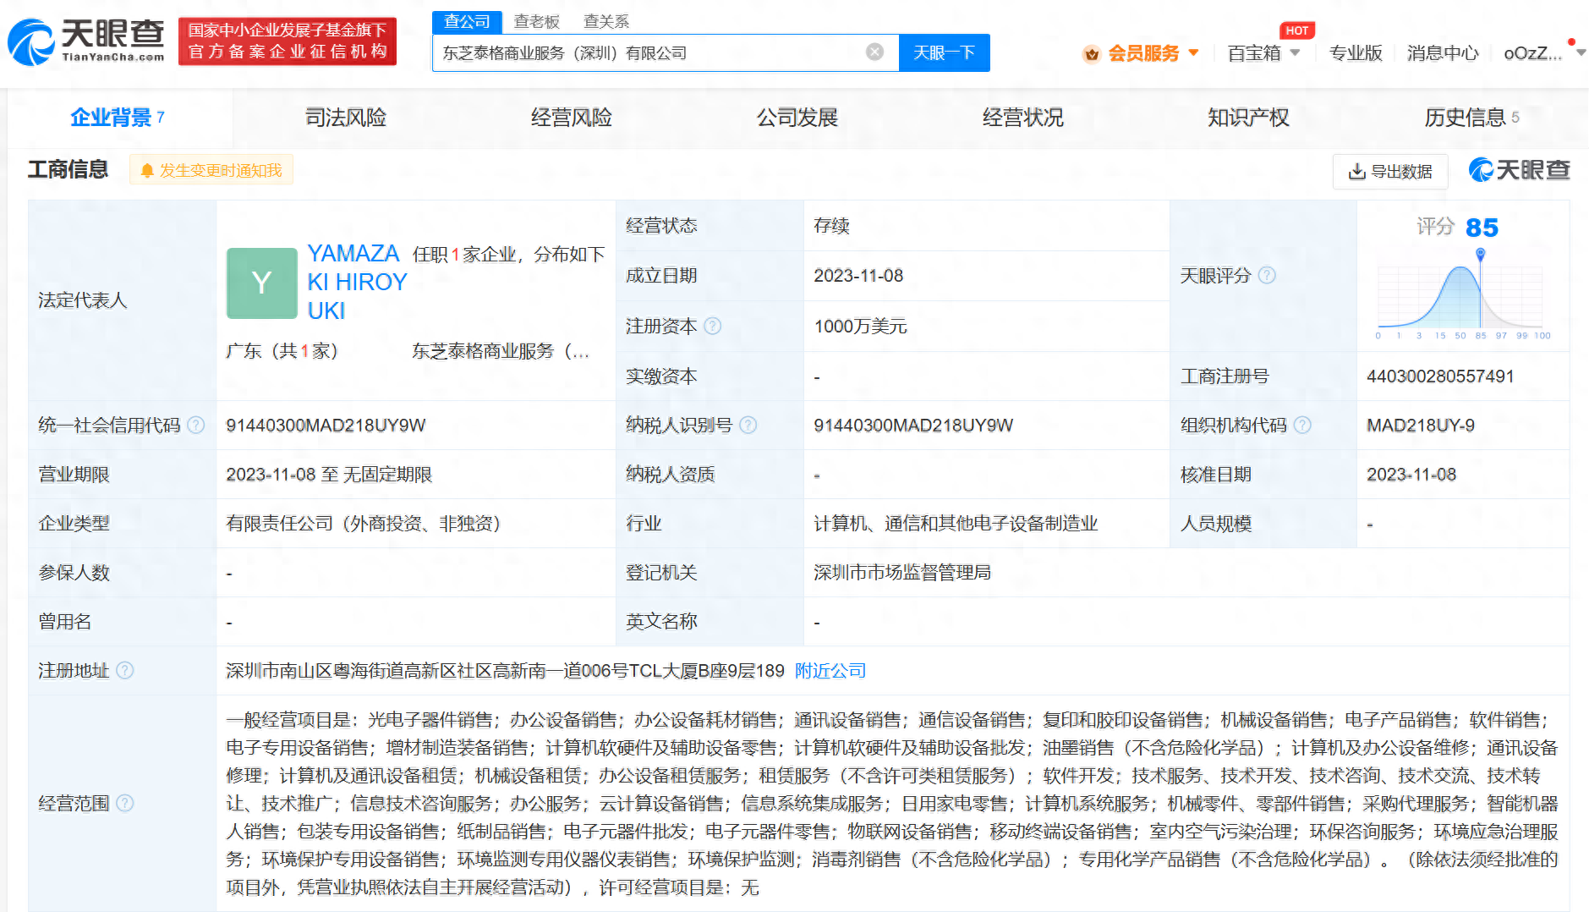Click 营业期限 value 至 无固定期限

tap(329, 475)
